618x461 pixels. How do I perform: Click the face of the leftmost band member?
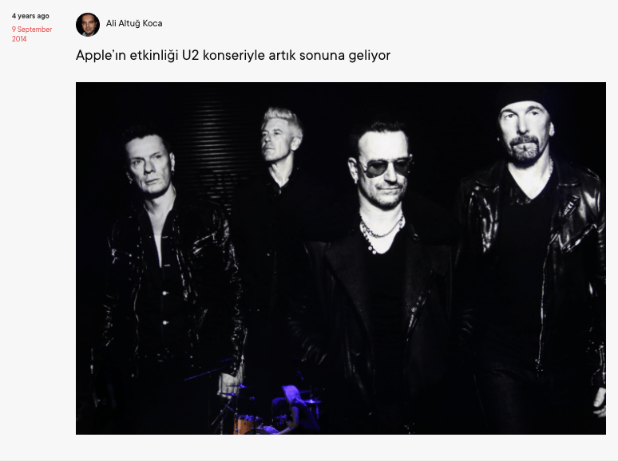click(x=149, y=165)
